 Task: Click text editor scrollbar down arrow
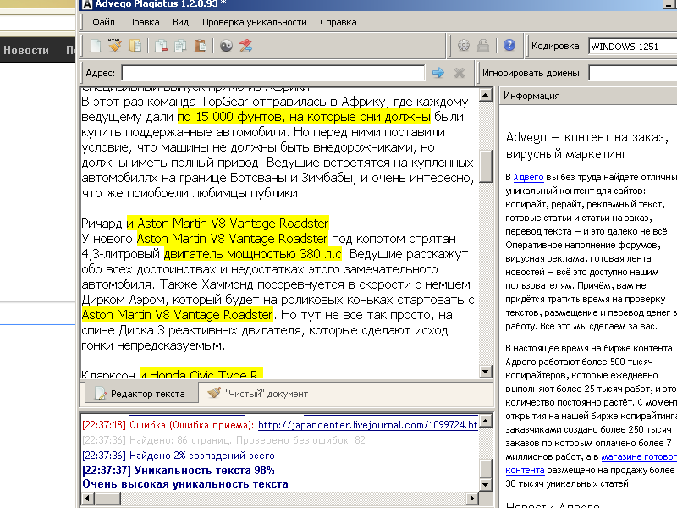click(486, 371)
